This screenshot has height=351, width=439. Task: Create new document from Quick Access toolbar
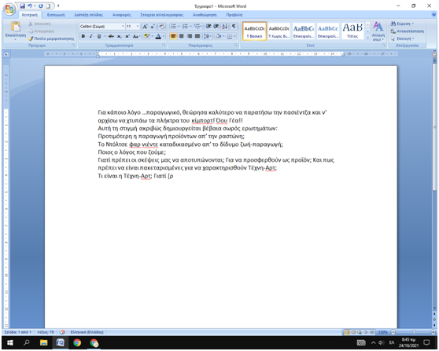click(x=49, y=5)
